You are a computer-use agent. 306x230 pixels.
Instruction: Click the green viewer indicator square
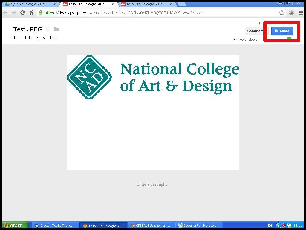[x=289, y=39]
